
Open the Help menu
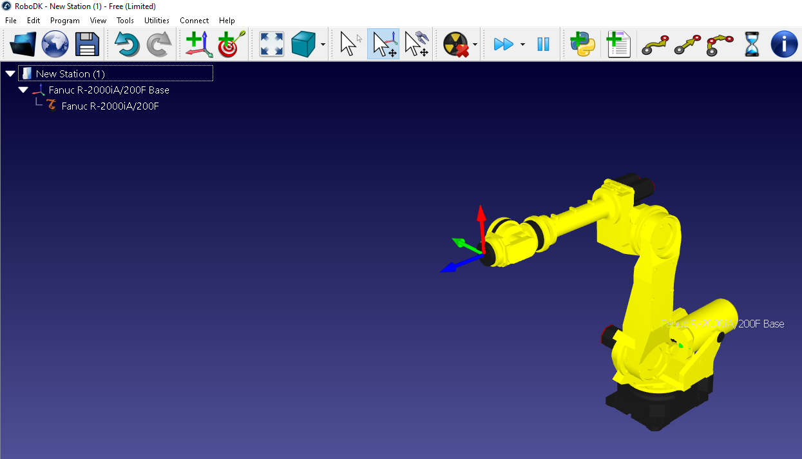227,21
